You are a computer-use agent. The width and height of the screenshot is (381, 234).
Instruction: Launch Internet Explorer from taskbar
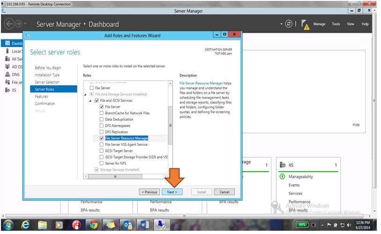point(25,225)
